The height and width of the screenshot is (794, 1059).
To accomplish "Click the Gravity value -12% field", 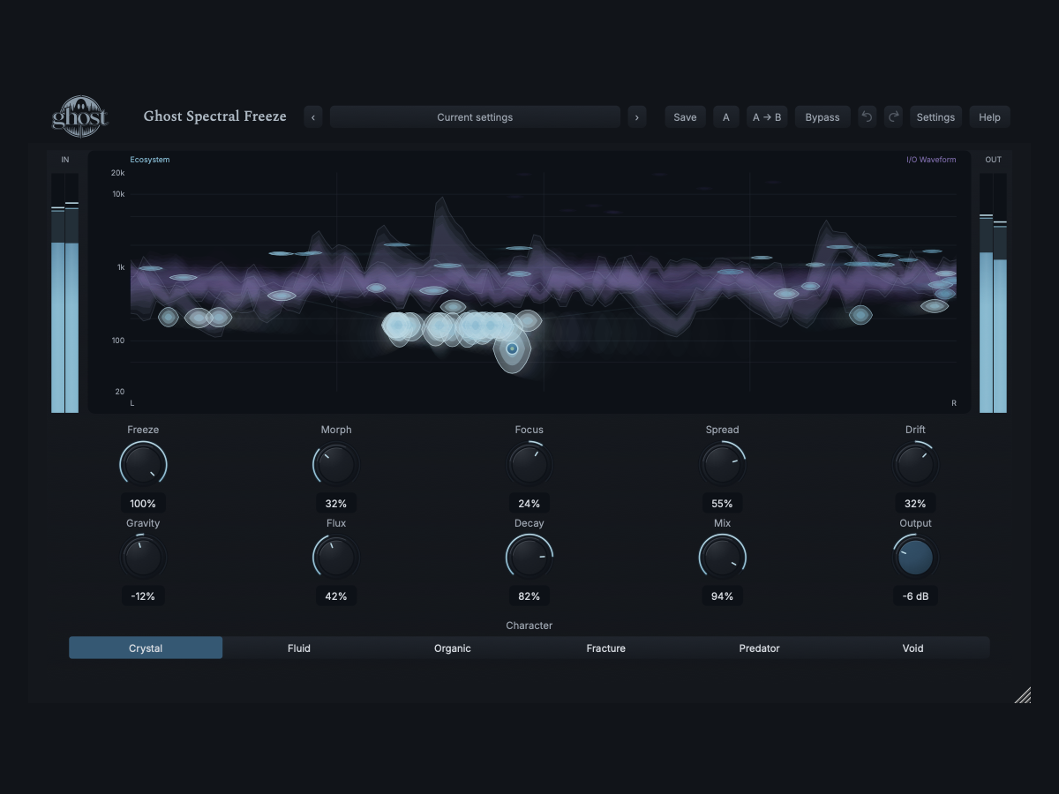I will point(143,596).
